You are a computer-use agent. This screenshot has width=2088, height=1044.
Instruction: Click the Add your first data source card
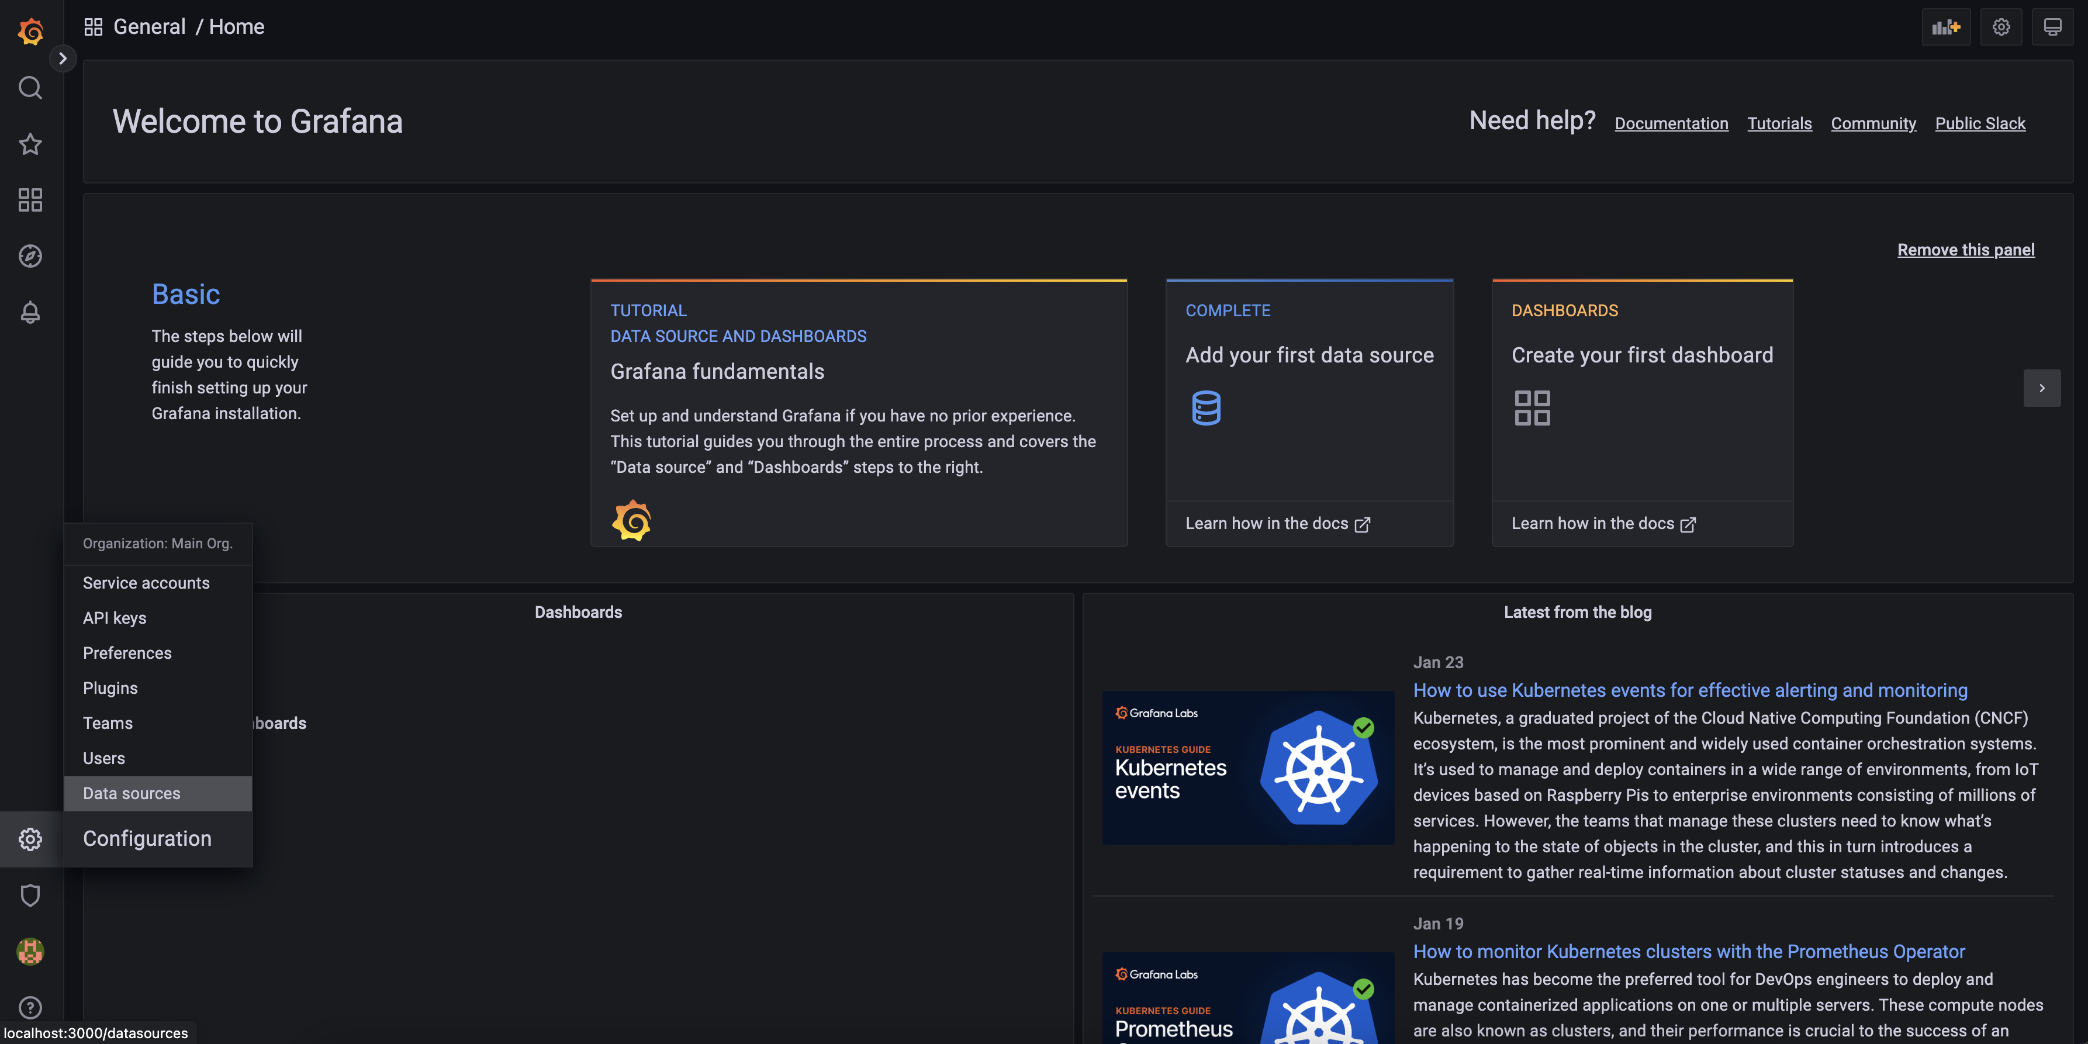click(1309, 389)
